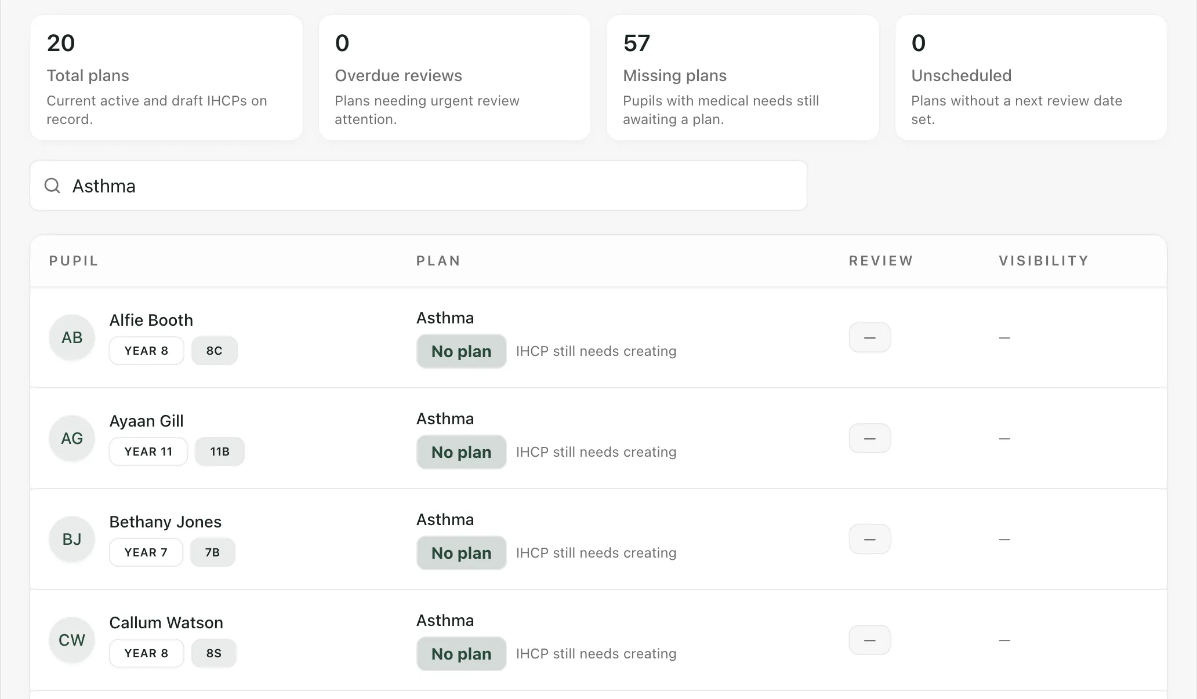
Task: Click the 11B class tag
Action: coord(220,452)
